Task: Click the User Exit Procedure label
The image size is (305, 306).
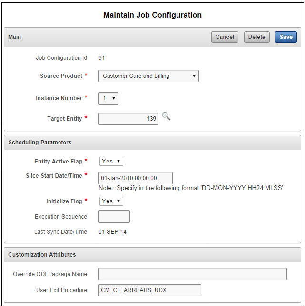Action: pyautogui.click(x=61, y=290)
